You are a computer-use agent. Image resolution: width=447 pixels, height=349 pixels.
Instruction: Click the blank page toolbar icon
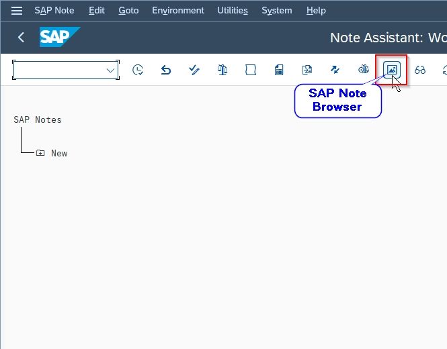[x=251, y=70]
